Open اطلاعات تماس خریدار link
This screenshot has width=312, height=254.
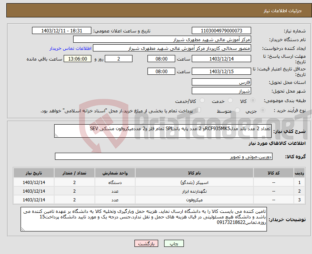pyautogui.click(x=70, y=48)
